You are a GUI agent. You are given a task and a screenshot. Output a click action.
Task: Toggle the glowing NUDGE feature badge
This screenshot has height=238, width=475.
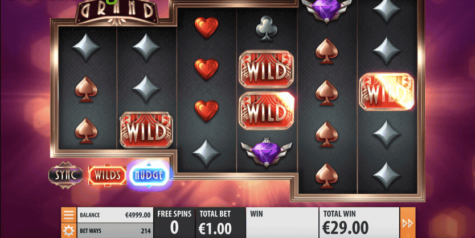point(148,175)
